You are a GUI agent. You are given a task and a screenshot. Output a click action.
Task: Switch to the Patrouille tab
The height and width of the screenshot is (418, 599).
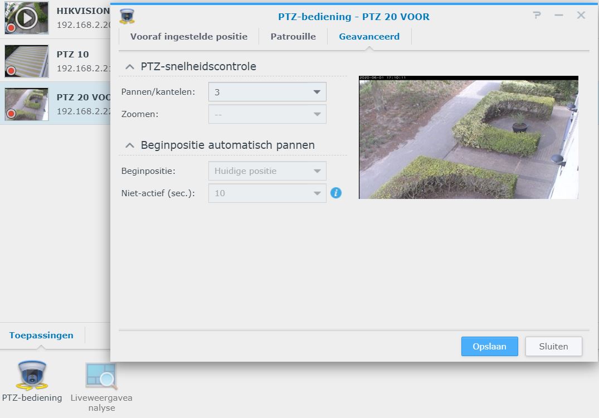[x=294, y=36]
